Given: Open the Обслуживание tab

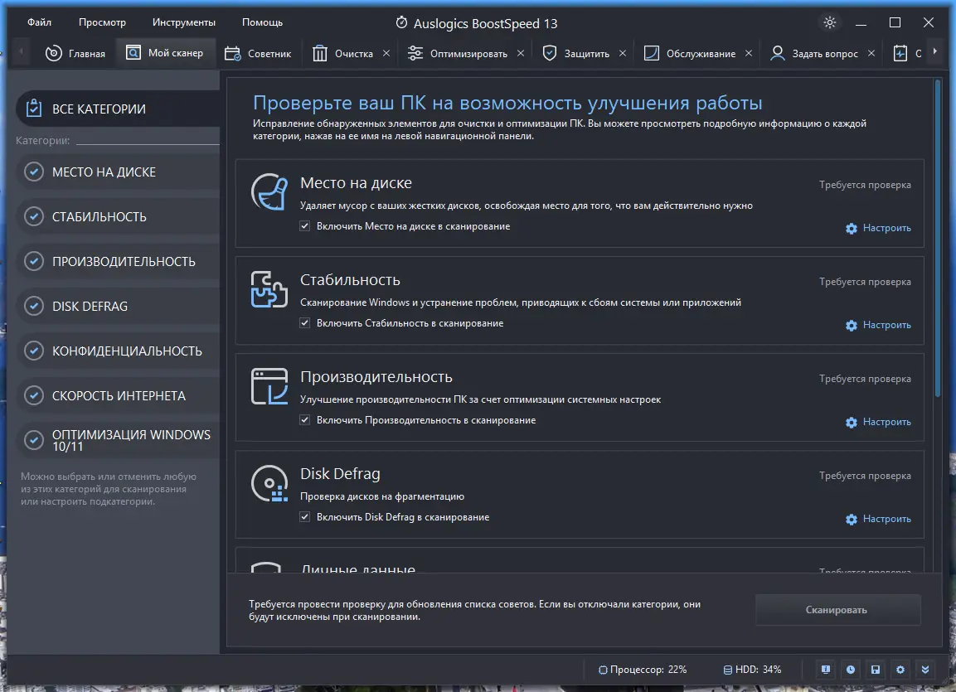Looking at the screenshot, I should point(690,54).
